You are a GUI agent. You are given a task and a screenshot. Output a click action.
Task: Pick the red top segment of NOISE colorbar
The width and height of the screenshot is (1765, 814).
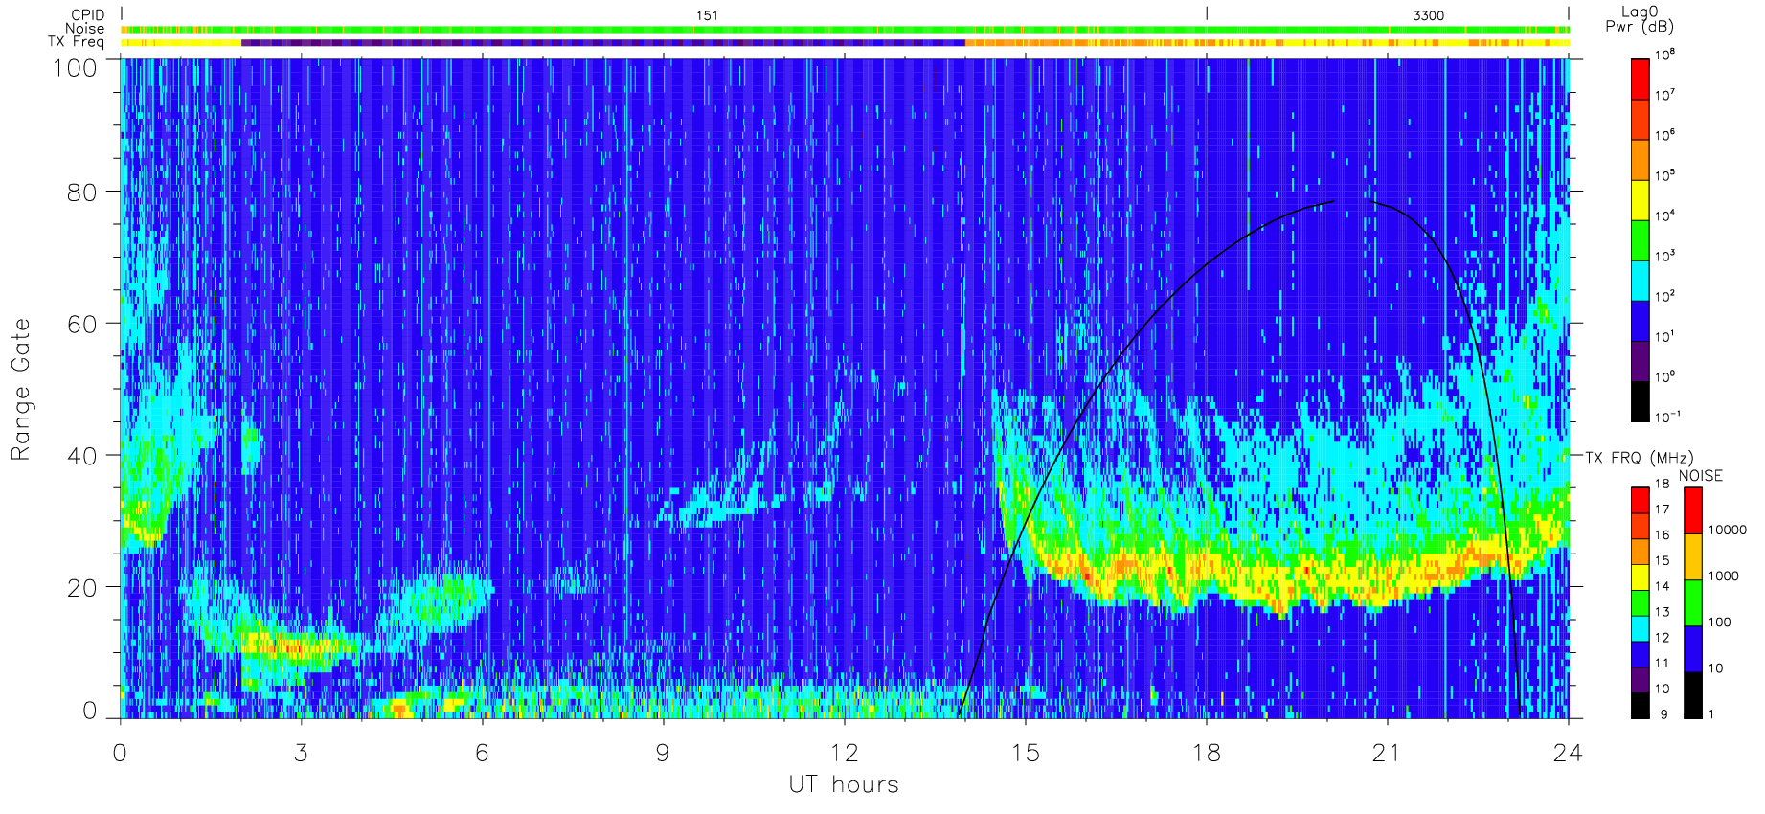pos(1692,510)
